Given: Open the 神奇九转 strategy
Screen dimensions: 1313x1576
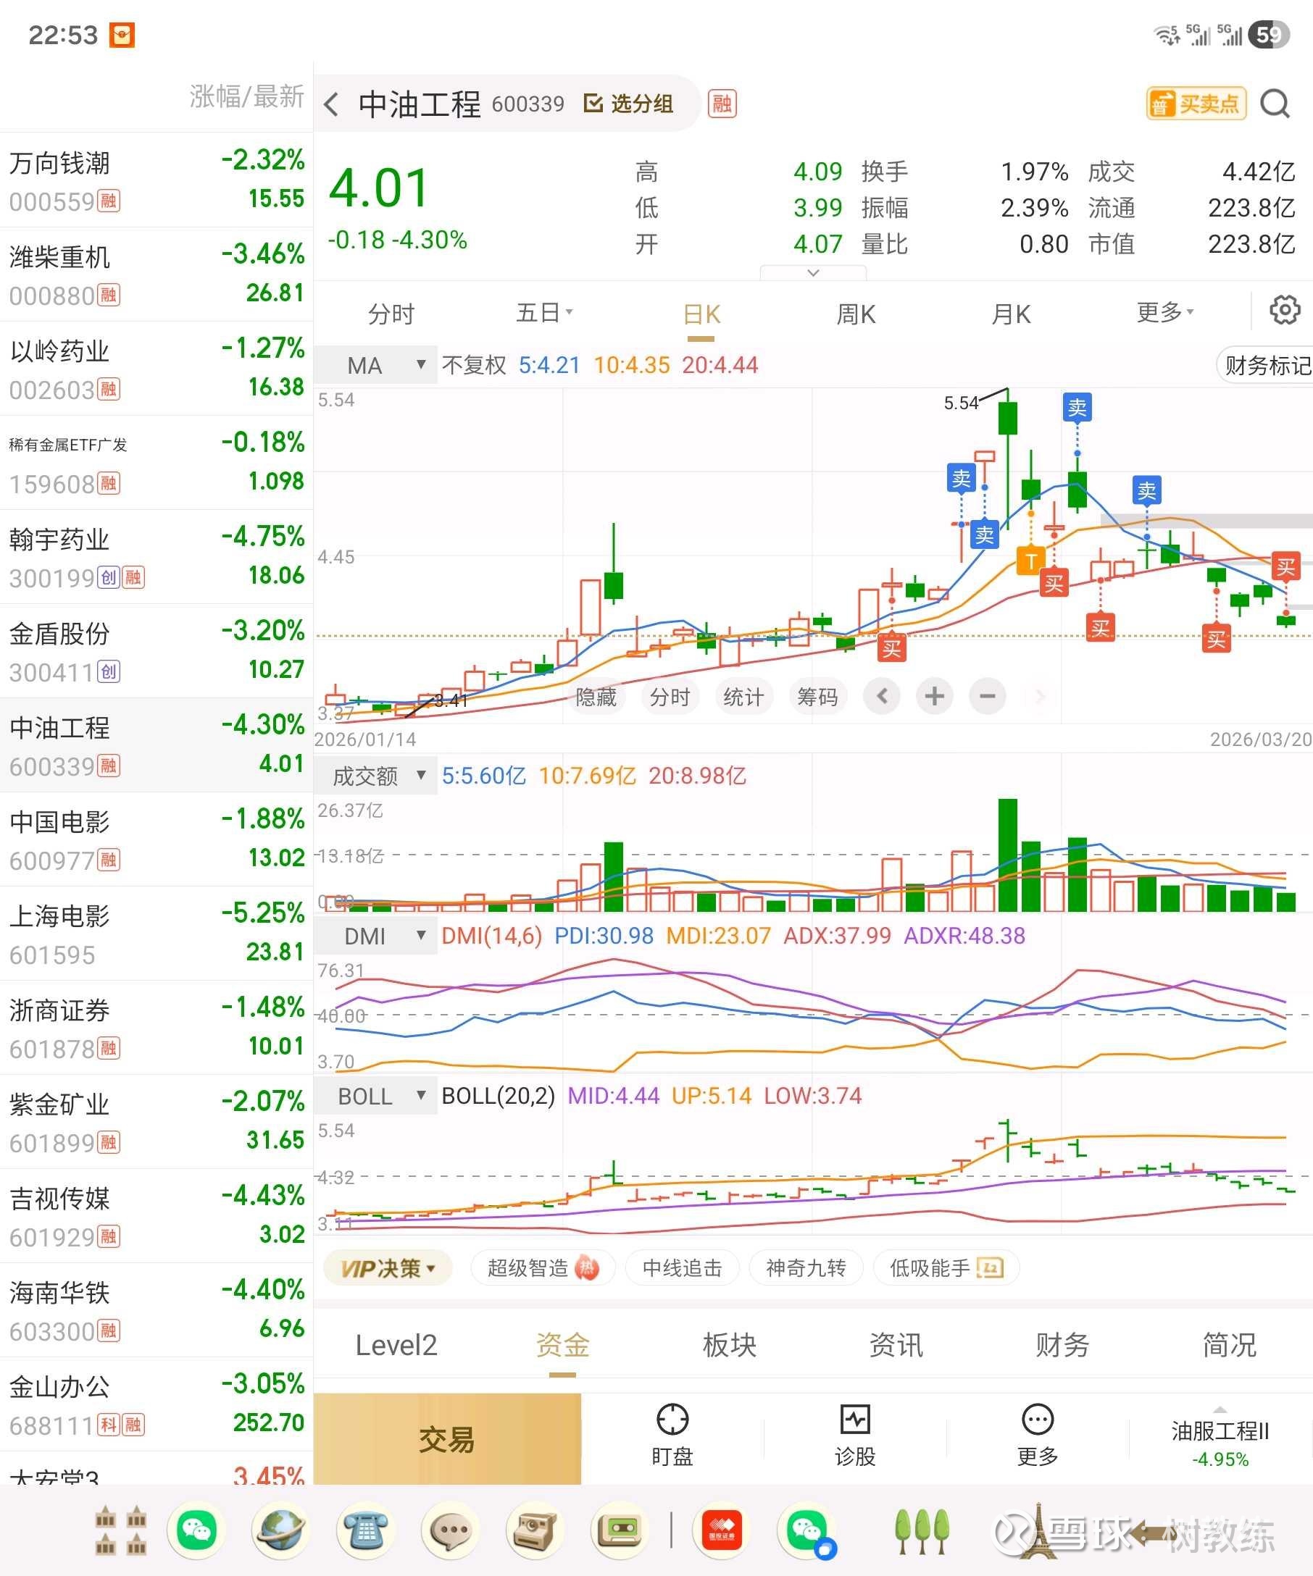Looking at the screenshot, I should pos(806,1268).
